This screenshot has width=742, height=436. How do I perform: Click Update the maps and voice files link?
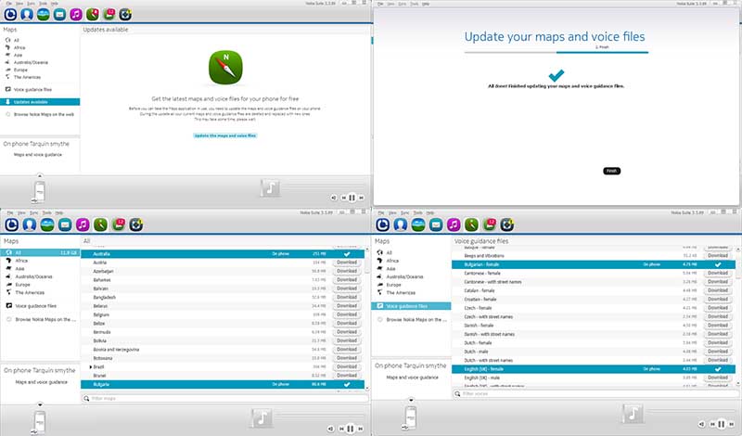(225, 135)
